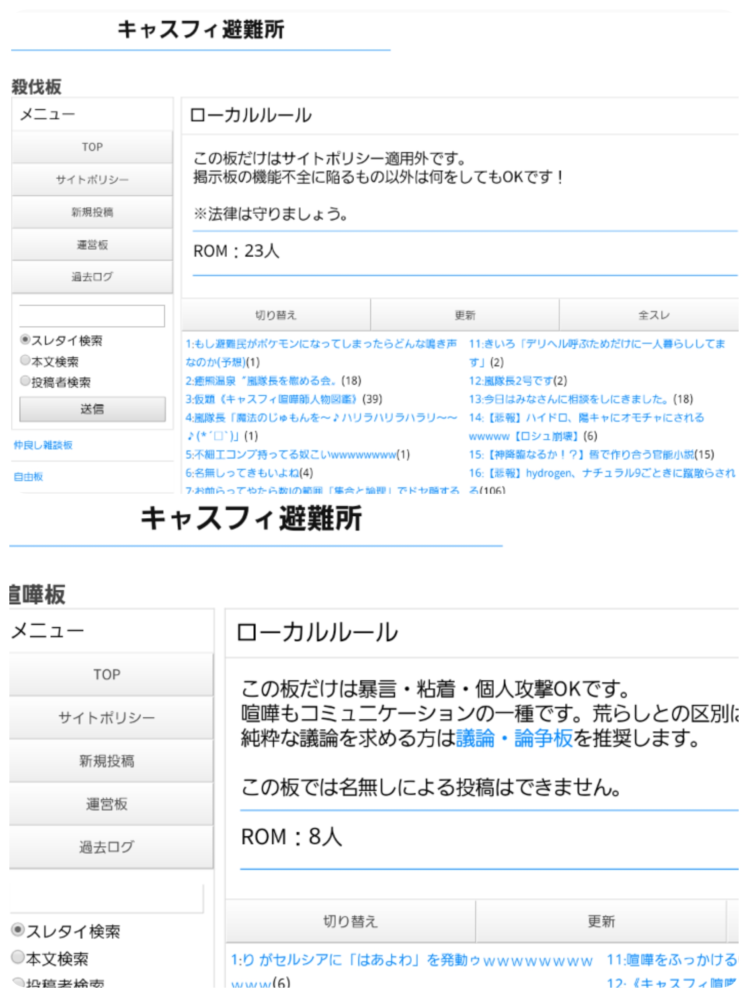The image size is (748, 997).
Task: Click the 送信 search button
Action: pos(92,409)
